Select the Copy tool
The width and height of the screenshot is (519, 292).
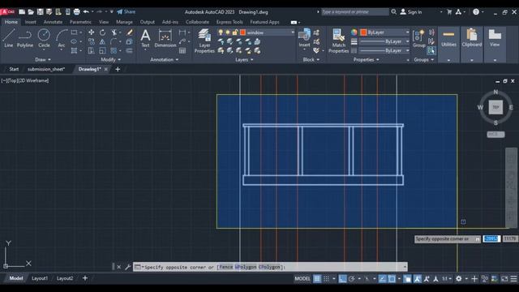tap(91, 41)
